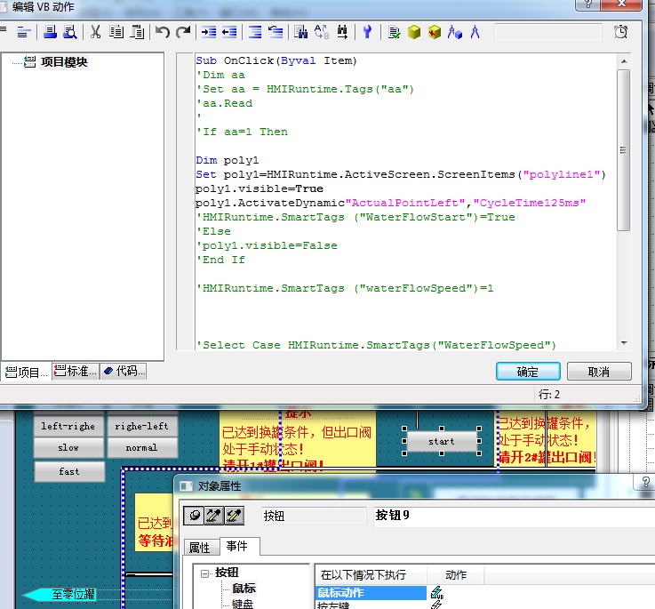Run syntax check with the green-check document icon
The image size is (655, 609).
pyautogui.click(x=394, y=32)
